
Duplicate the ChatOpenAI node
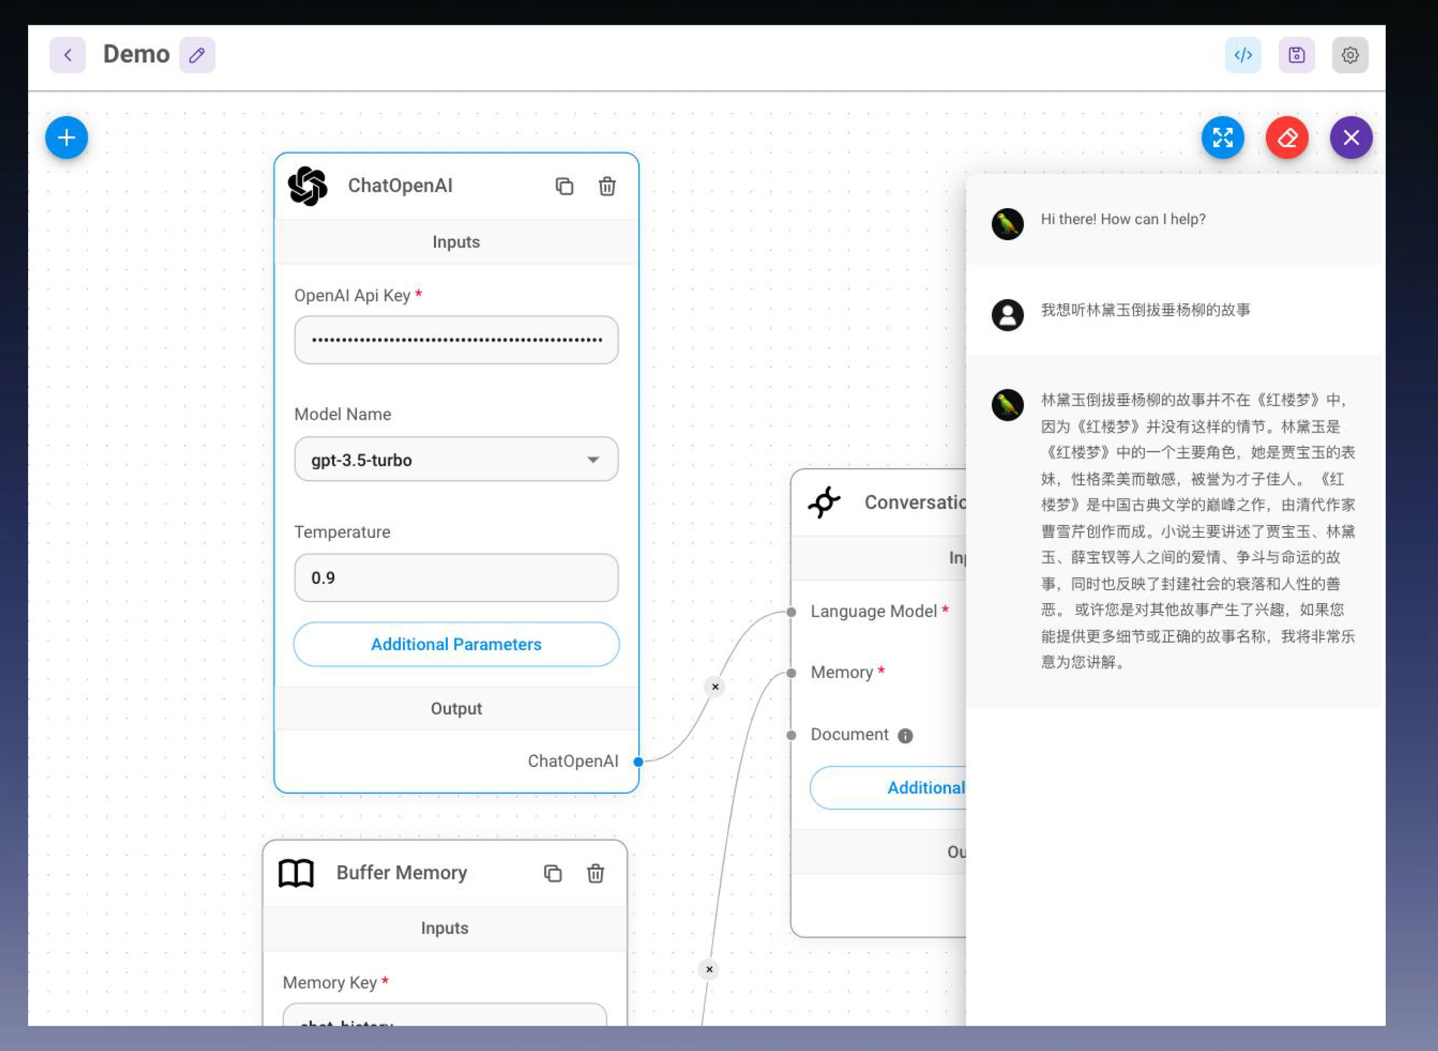[565, 186]
